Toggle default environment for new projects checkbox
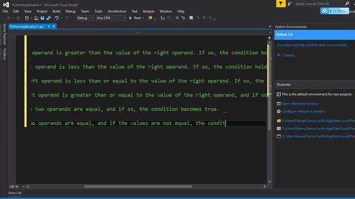The height and width of the screenshot is (199, 355). [x=278, y=95]
